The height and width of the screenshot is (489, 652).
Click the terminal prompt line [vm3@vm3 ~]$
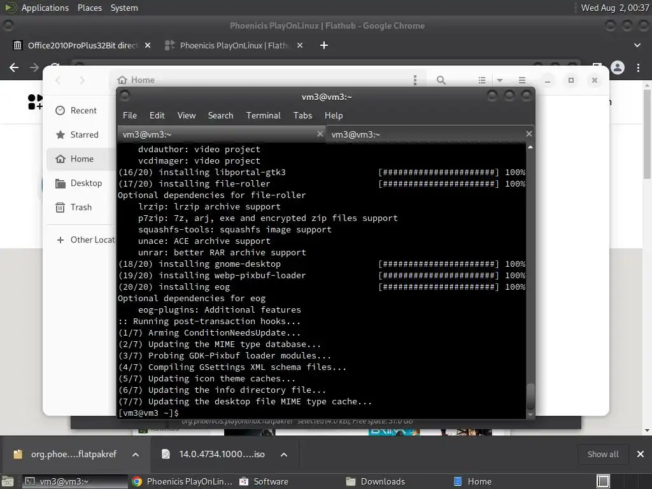pos(148,413)
